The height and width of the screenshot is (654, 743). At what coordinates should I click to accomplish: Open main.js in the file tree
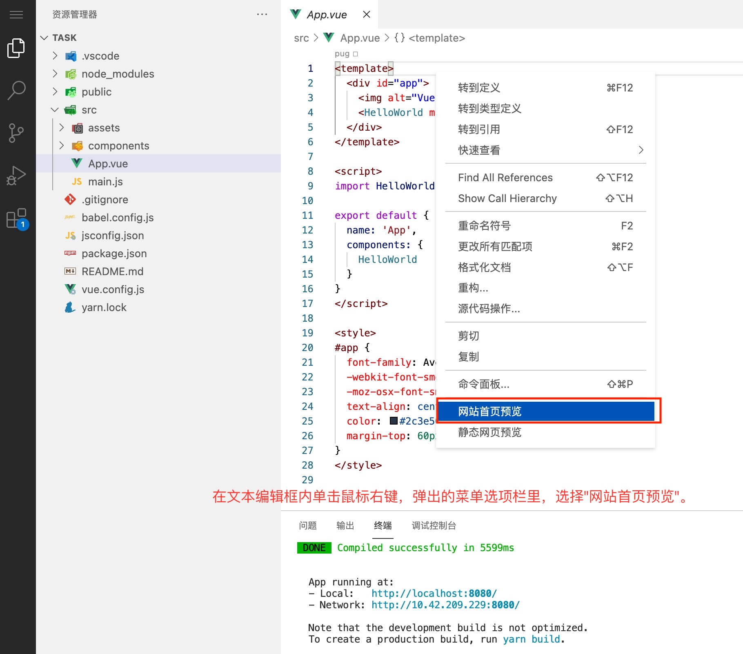tap(105, 182)
